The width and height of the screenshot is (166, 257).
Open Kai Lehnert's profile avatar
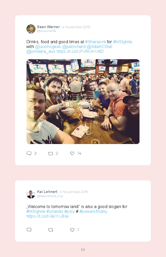pyautogui.click(x=31, y=194)
